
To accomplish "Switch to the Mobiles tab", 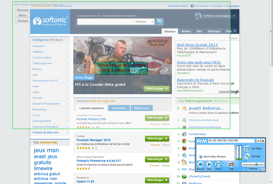I will 186,31.
